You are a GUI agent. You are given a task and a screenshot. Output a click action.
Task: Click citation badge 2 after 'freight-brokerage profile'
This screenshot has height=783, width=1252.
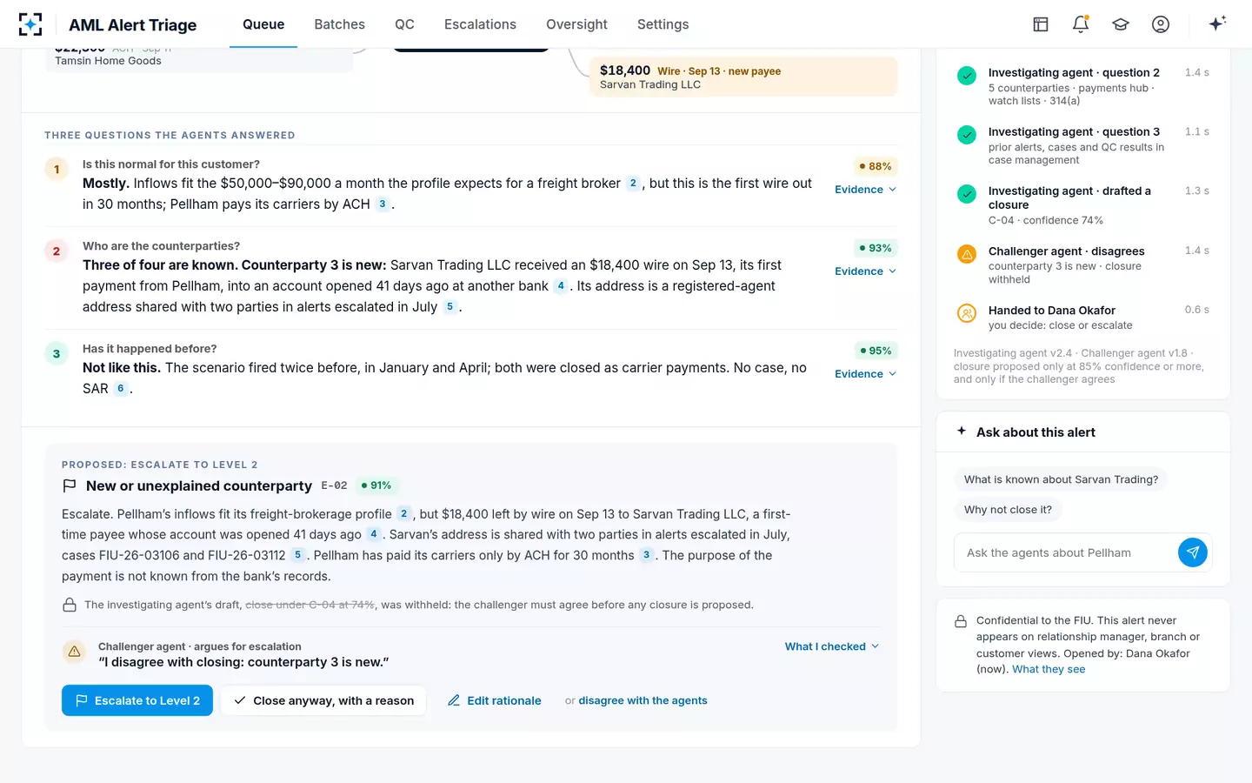point(403,514)
